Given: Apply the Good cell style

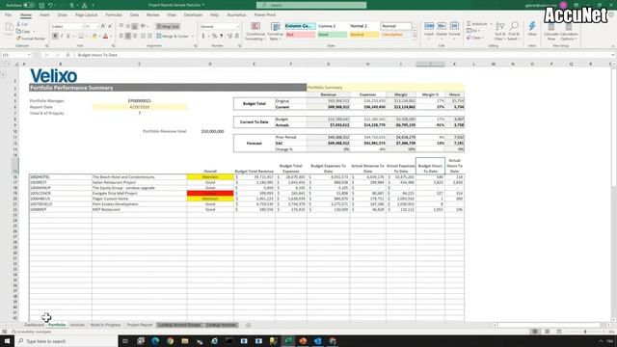Looking at the screenshot, I should click(x=332, y=35).
